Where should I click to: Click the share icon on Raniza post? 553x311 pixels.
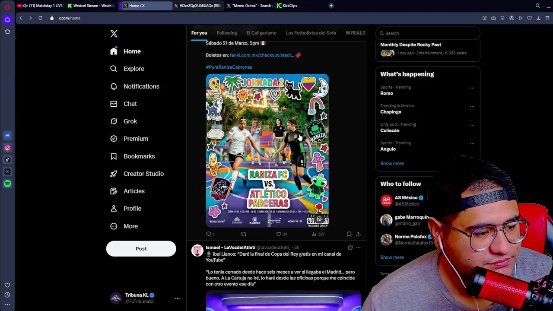pyautogui.click(x=358, y=234)
